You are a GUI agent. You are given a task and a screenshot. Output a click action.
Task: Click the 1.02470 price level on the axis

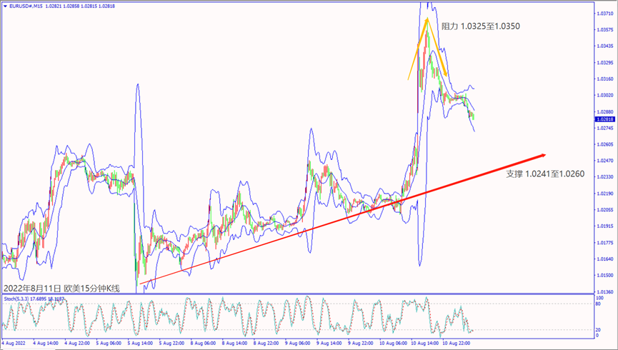tap(605, 161)
